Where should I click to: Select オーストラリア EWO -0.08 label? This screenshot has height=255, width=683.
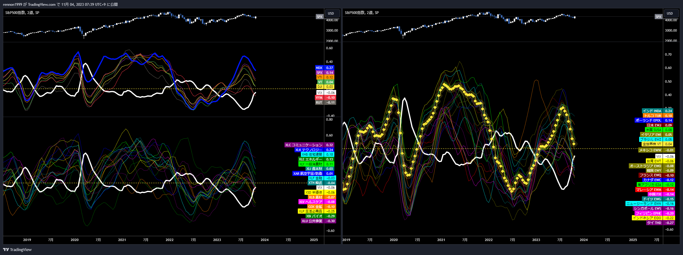[652, 166]
